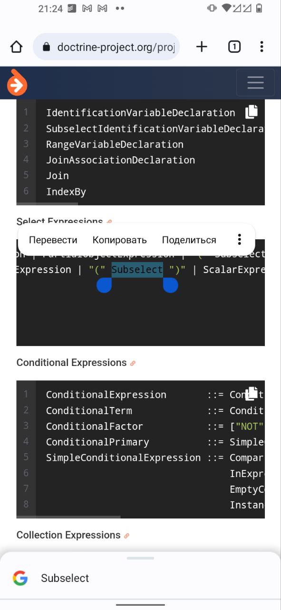Open Collection Expressions anchor link

tap(126, 536)
